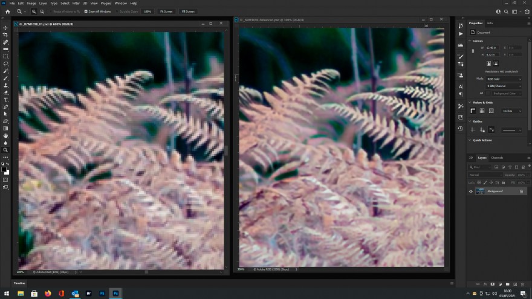
Task: Toggle the rulers icon in Rulers & Grids
Action: (x=473, y=111)
